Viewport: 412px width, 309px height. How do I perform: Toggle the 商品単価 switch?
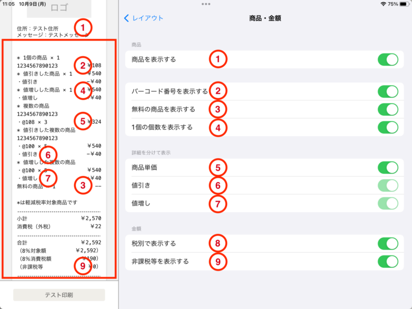pyautogui.click(x=388, y=168)
